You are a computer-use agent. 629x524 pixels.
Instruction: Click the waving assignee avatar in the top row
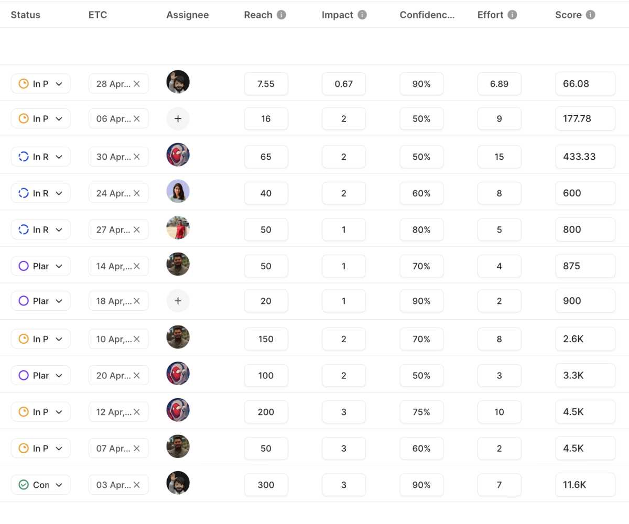(178, 82)
